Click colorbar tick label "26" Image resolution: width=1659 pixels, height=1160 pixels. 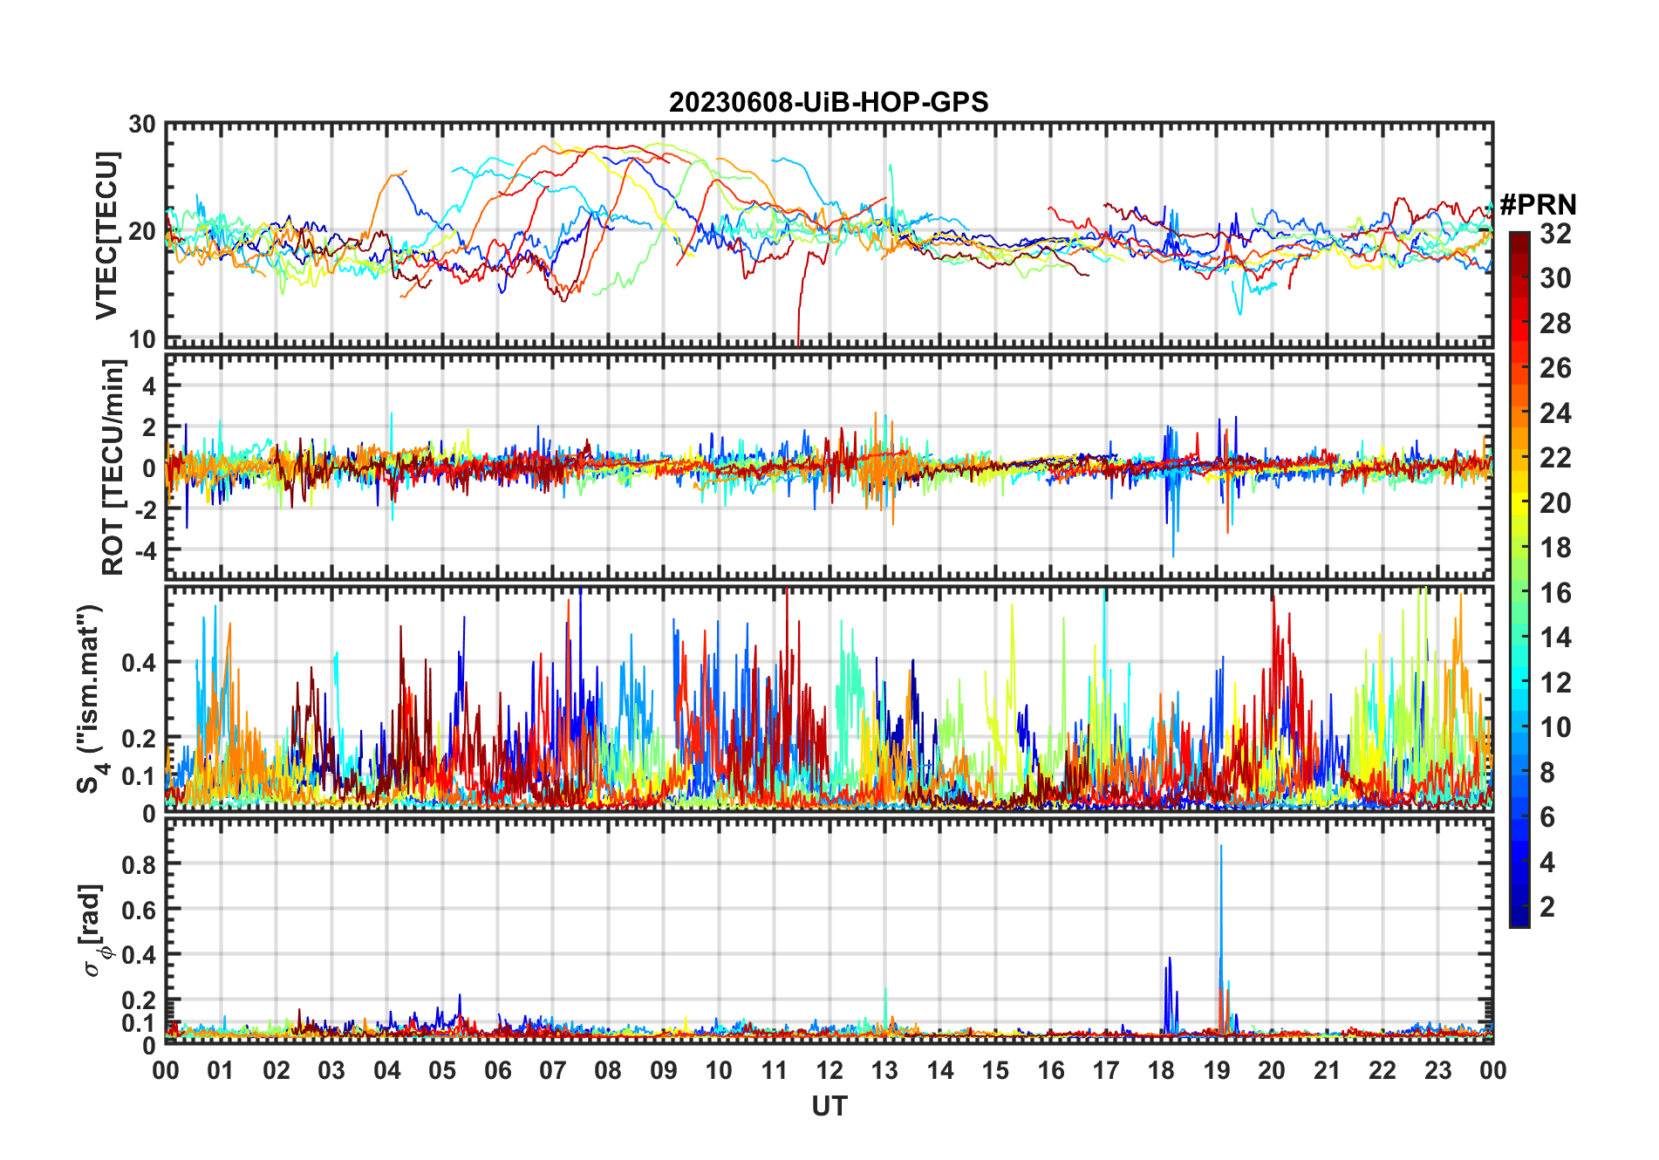click(1555, 368)
